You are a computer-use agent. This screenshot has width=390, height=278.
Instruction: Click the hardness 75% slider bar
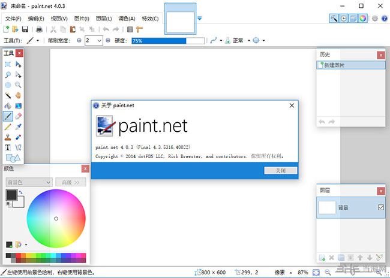168,41
